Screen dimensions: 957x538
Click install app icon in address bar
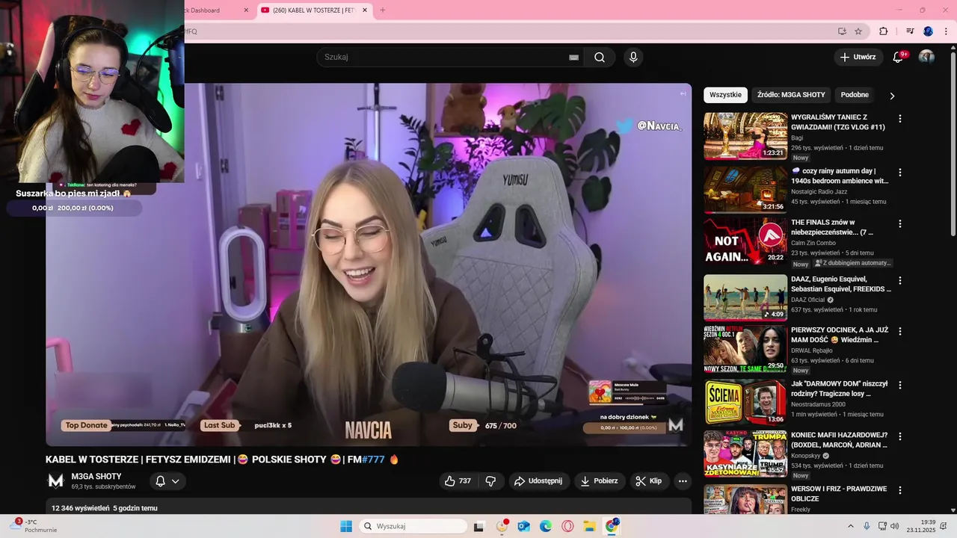pos(842,31)
